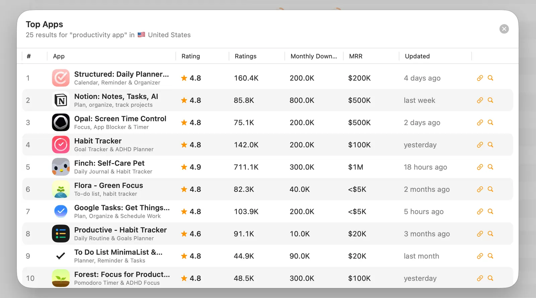The height and width of the screenshot is (298, 536).
Task: Sort by the MRR column header
Action: pyautogui.click(x=356, y=56)
